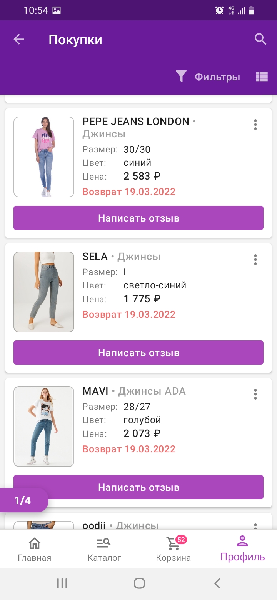The width and height of the screenshot is (277, 600).
Task: Tap the back arrow in the header
Action: pos(19,39)
